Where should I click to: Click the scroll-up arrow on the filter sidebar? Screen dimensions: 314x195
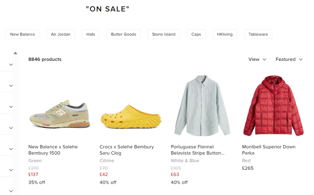pos(15,53)
